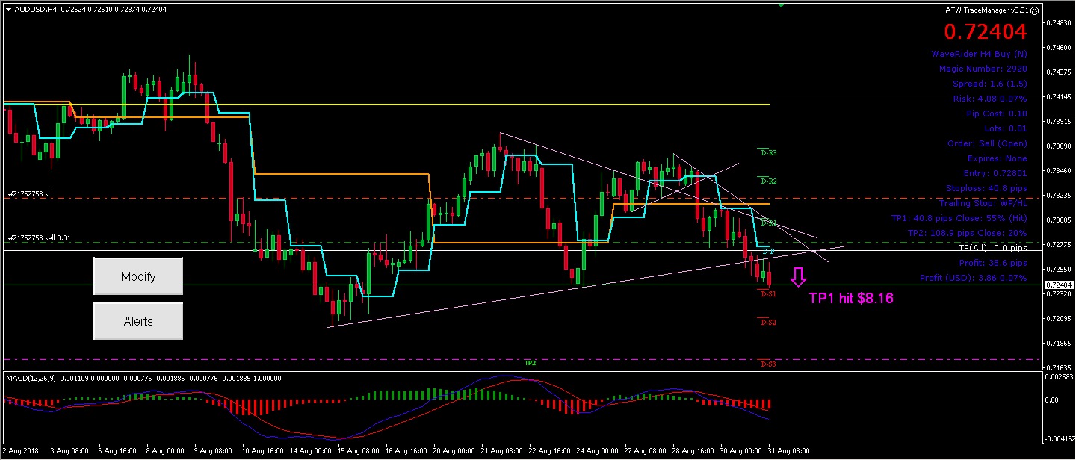Click the green chart shift triangle marker

tap(781, 5)
